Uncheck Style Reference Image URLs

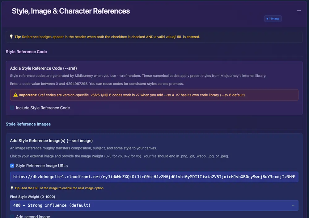click(x=12, y=166)
